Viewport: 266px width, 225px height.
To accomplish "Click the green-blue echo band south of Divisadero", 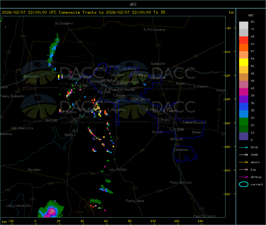I will (x=53, y=50).
